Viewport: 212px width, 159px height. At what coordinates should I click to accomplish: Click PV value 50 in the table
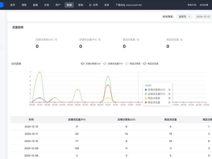coord(77,134)
